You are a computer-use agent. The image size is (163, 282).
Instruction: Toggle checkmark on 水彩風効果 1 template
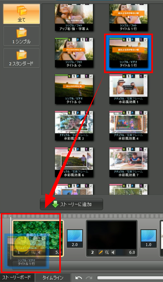(x=145, y=76)
